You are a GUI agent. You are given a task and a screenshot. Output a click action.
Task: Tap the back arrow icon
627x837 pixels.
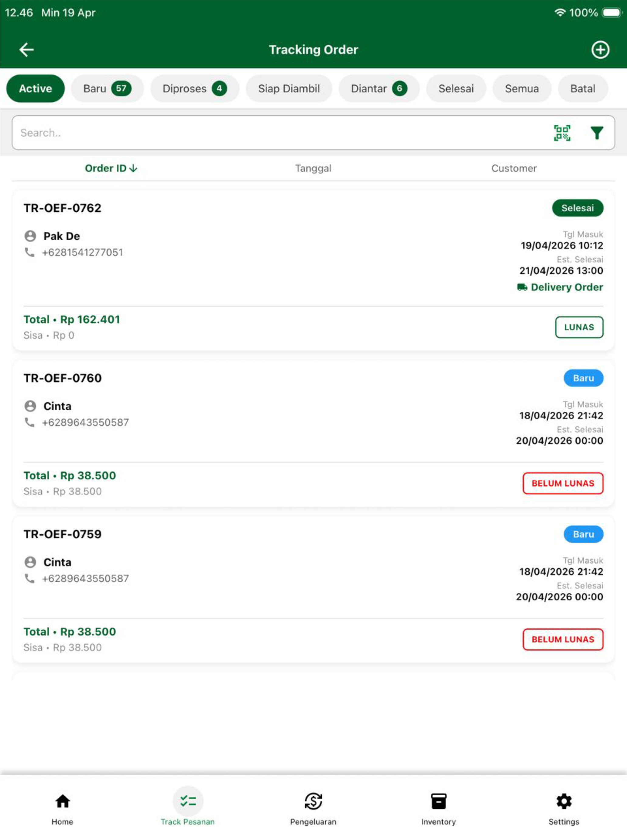(26, 50)
